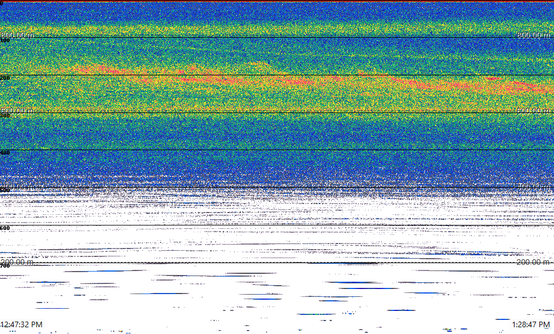Select the bold 200 range label

click(5, 78)
